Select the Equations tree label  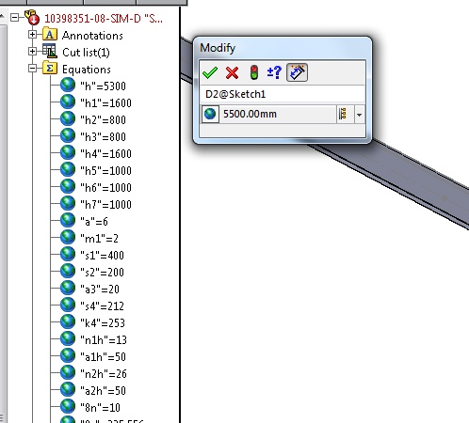click(x=87, y=70)
